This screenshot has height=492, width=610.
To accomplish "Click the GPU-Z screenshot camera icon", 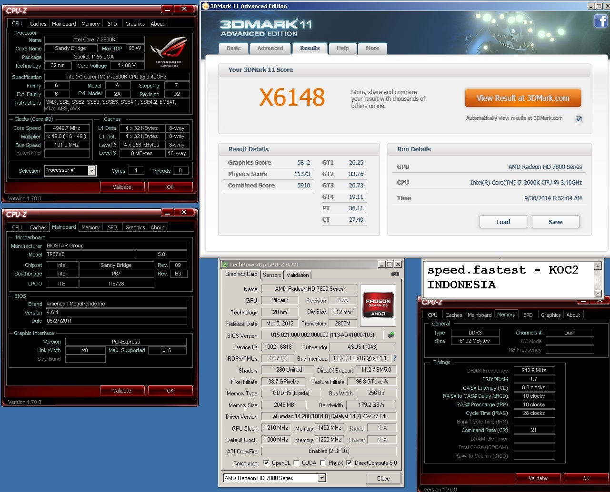I will (x=395, y=274).
